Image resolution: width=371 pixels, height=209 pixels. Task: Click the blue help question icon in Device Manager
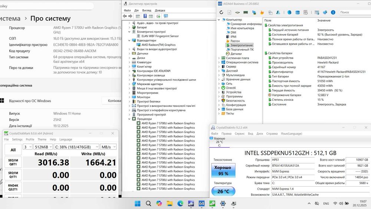(145, 16)
